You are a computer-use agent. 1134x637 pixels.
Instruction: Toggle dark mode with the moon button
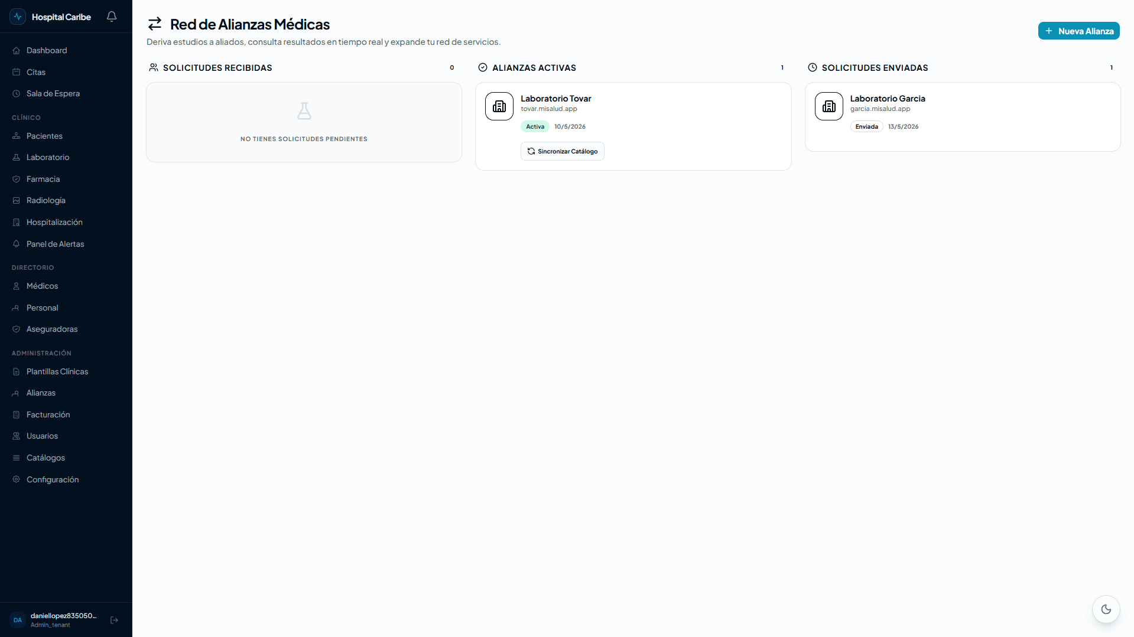click(x=1106, y=609)
